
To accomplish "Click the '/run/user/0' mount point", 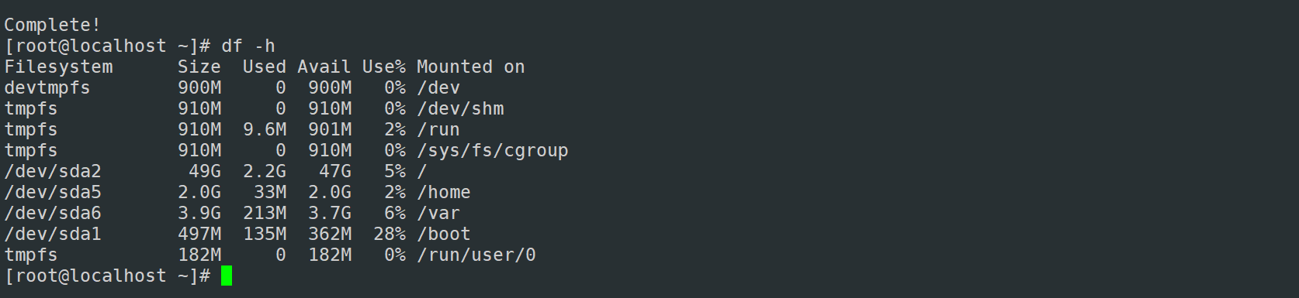I will click(x=476, y=255).
